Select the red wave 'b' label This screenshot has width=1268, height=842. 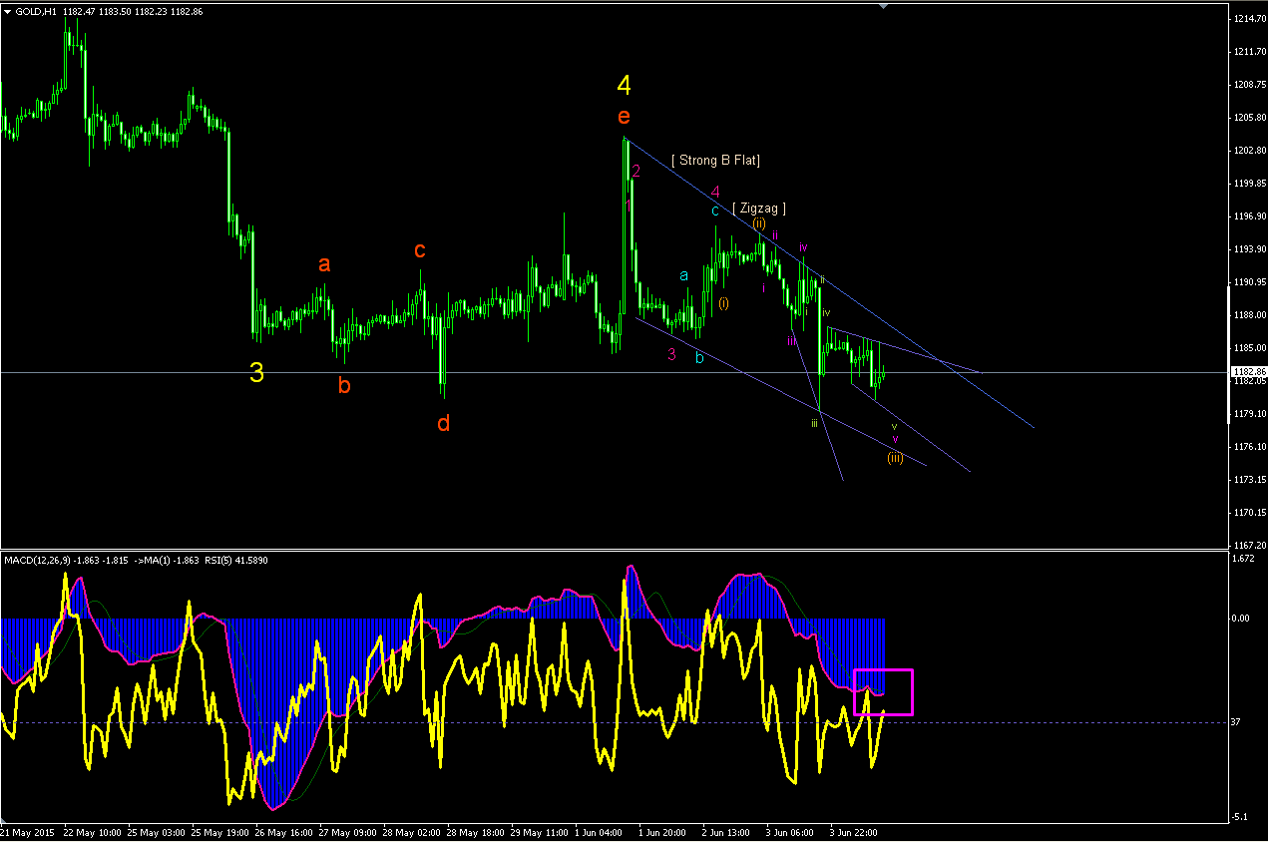pyautogui.click(x=344, y=385)
